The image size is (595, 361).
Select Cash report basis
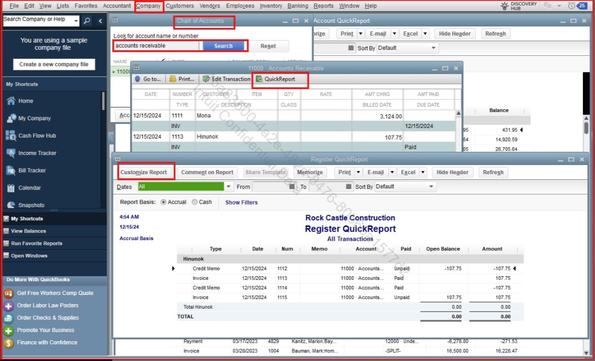(195, 202)
